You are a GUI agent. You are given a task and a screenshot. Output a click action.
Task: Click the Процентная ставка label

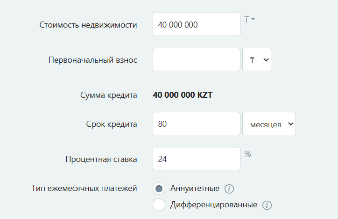point(101,159)
